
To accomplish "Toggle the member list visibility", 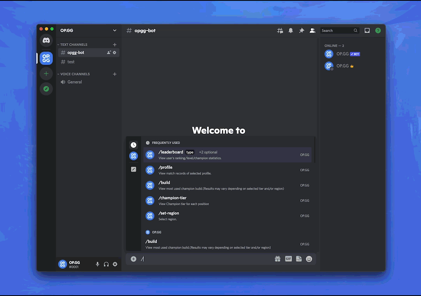I will pos(312,31).
